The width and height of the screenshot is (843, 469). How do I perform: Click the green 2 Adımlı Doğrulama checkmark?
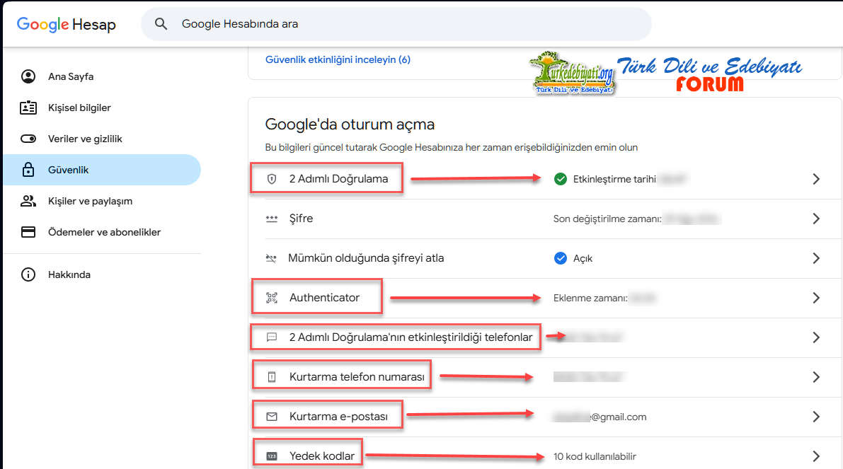click(x=561, y=179)
